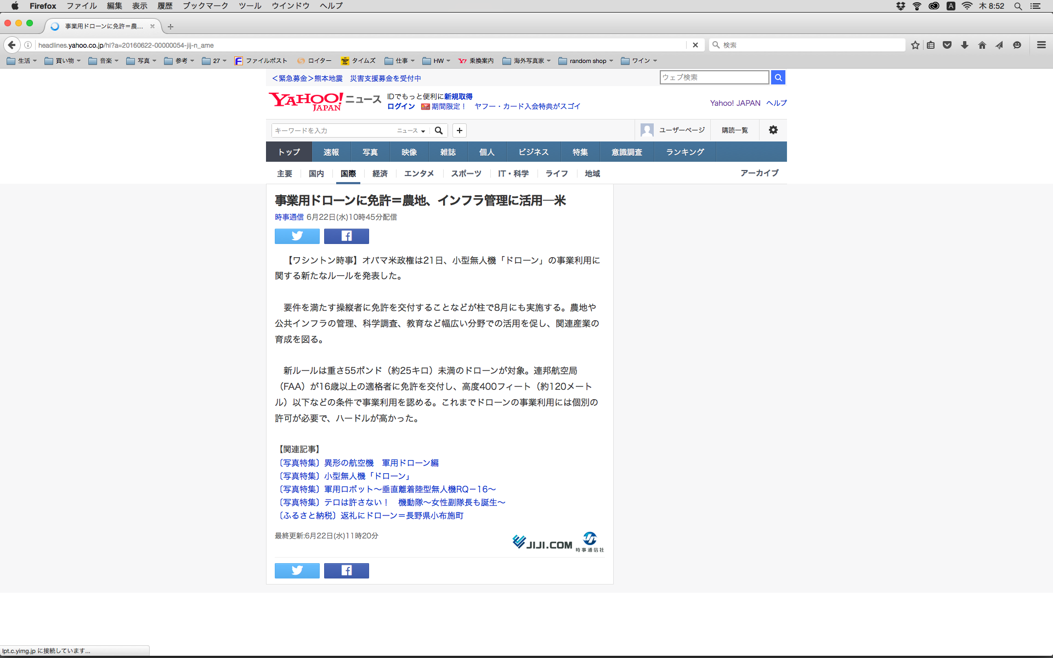Screen dimensions: 1053x658
Task: Click the ログイン link
Action: [401, 106]
